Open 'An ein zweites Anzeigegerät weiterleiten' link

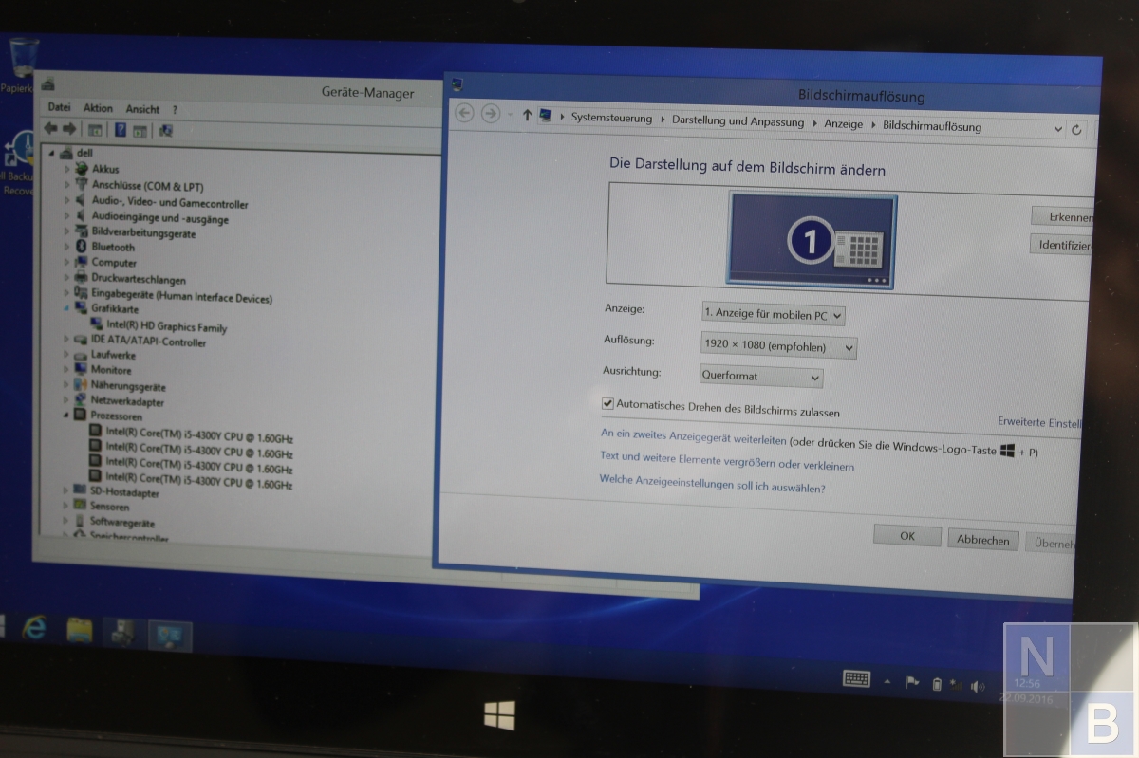pos(693,438)
